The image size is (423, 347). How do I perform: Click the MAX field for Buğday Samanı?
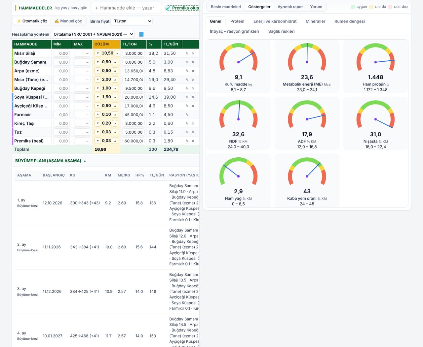[82, 62]
